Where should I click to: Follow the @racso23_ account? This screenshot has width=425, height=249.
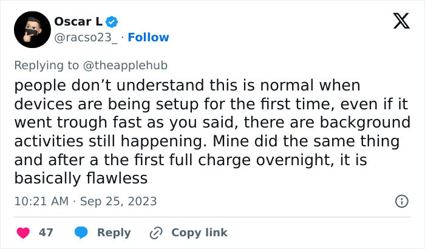click(x=148, y=37)
